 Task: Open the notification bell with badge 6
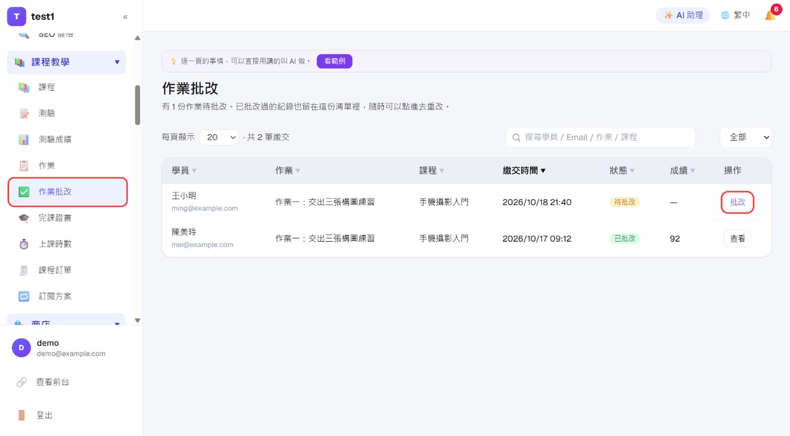click(771, 15)
